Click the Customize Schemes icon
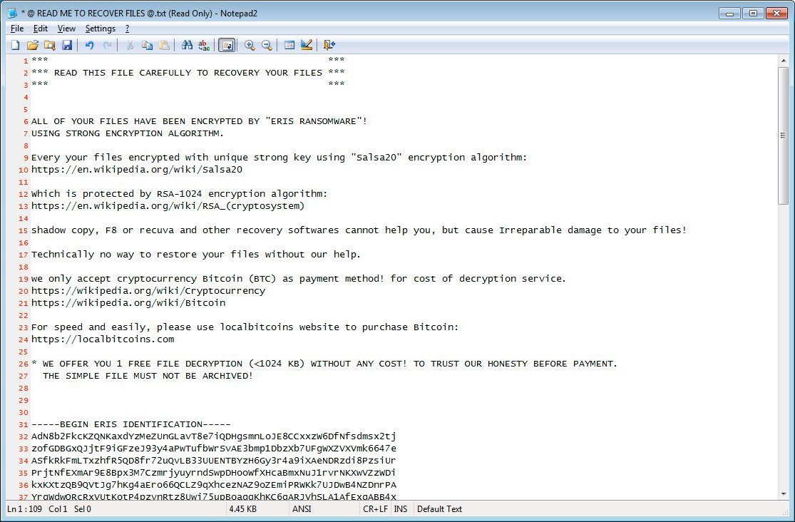795x522 pixels. click(x=307, y=45)
